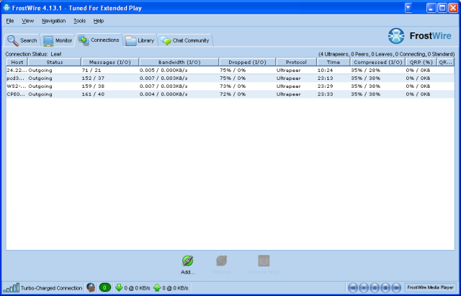This screenshot has height=296, width=461.
Task: Sort by Bandwidth (I/O) column header
Action: 179,63
